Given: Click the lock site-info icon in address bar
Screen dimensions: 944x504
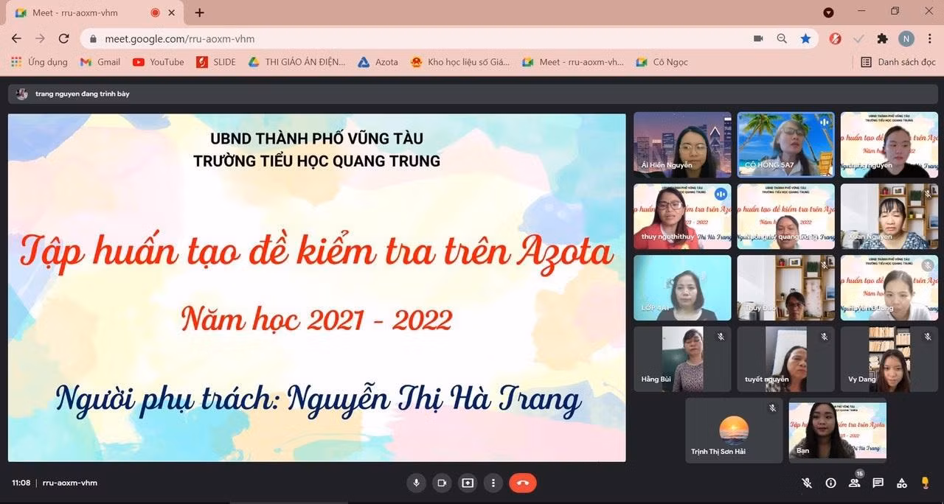Looking at the screenshot, I should (x=93, y=38).
